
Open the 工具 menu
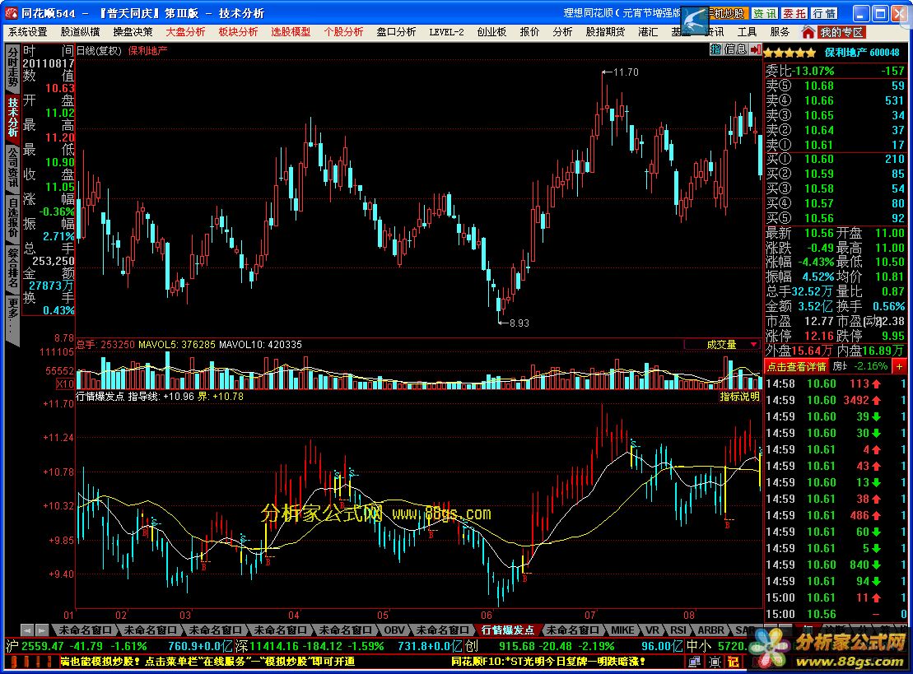pyautogui.click(x=747, y=32)
